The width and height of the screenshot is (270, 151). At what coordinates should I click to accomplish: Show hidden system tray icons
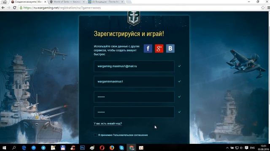pos(227,148)
